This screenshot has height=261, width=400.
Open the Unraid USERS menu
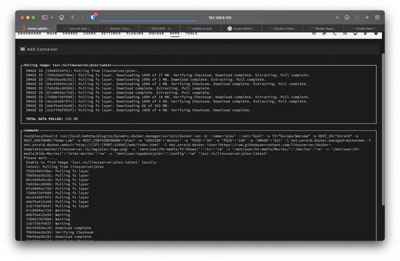tap(90, 34)
